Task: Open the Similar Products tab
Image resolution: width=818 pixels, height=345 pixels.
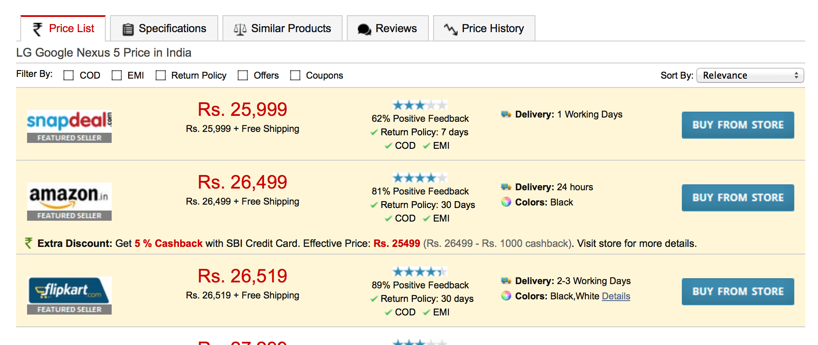Action: 283,28
